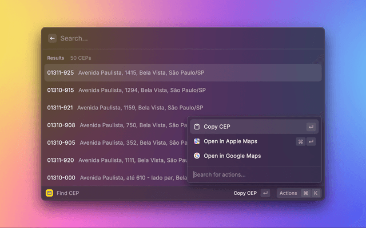Select result 01311-920 Avenida Paulista, 1111
Image resolution: width=366 pixels, height=228 pixels.
tap(114, 160)
